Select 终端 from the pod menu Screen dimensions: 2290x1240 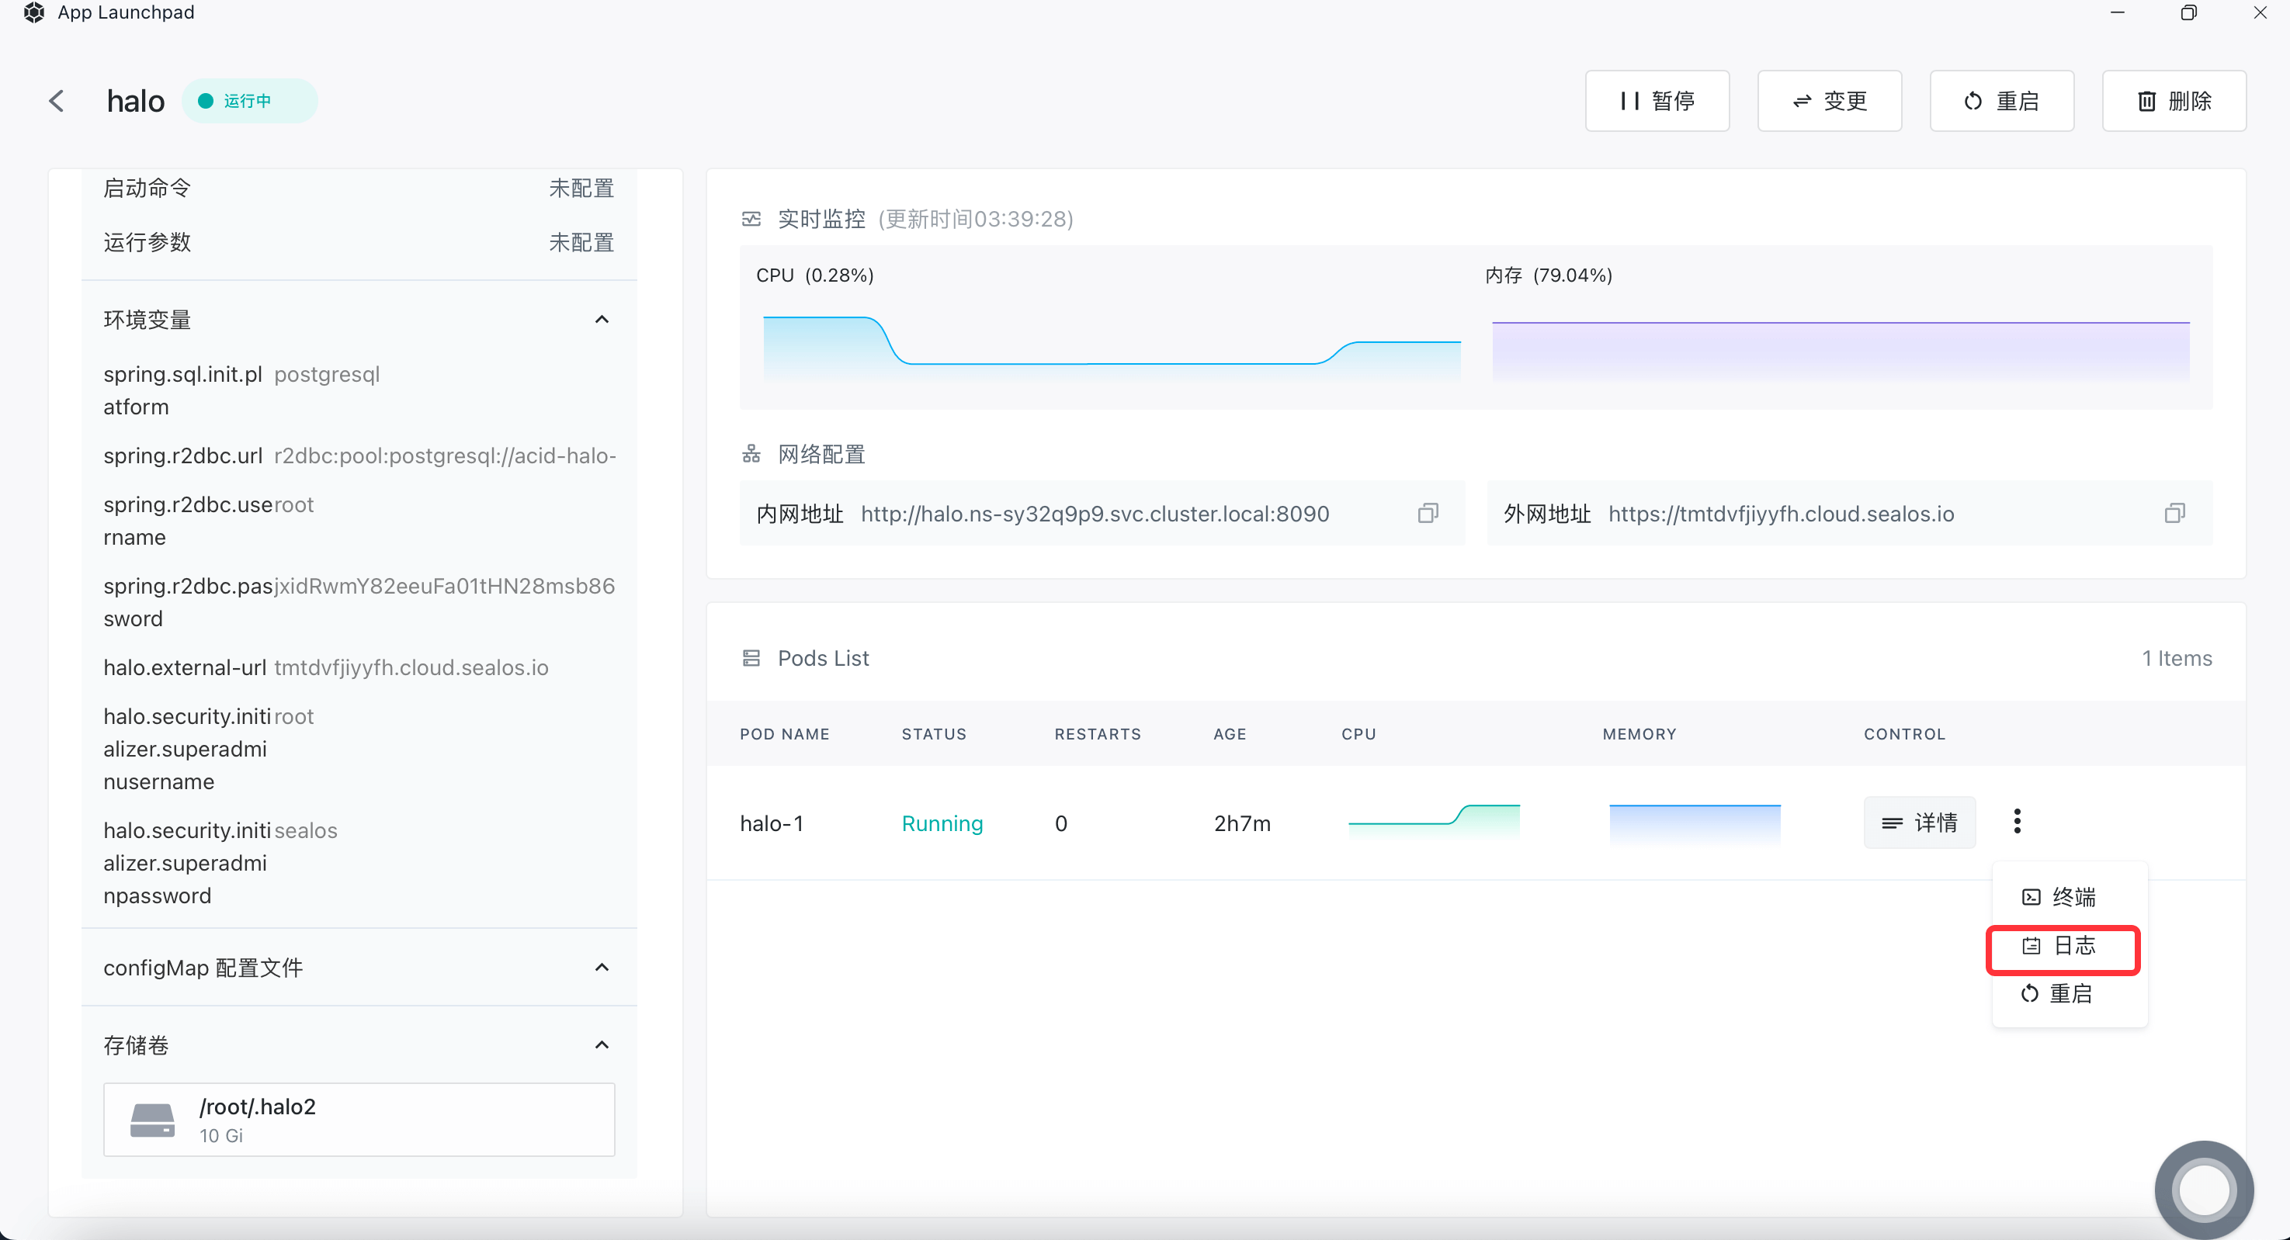point(2061,897)
